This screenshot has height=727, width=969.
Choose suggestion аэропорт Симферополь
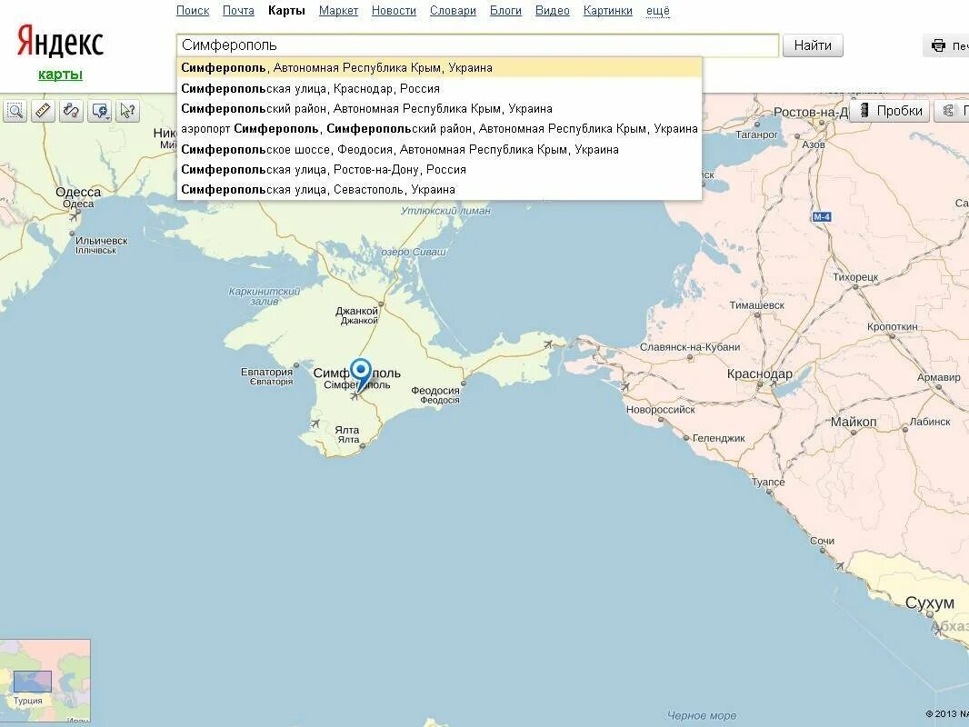(x=439, y=128)
